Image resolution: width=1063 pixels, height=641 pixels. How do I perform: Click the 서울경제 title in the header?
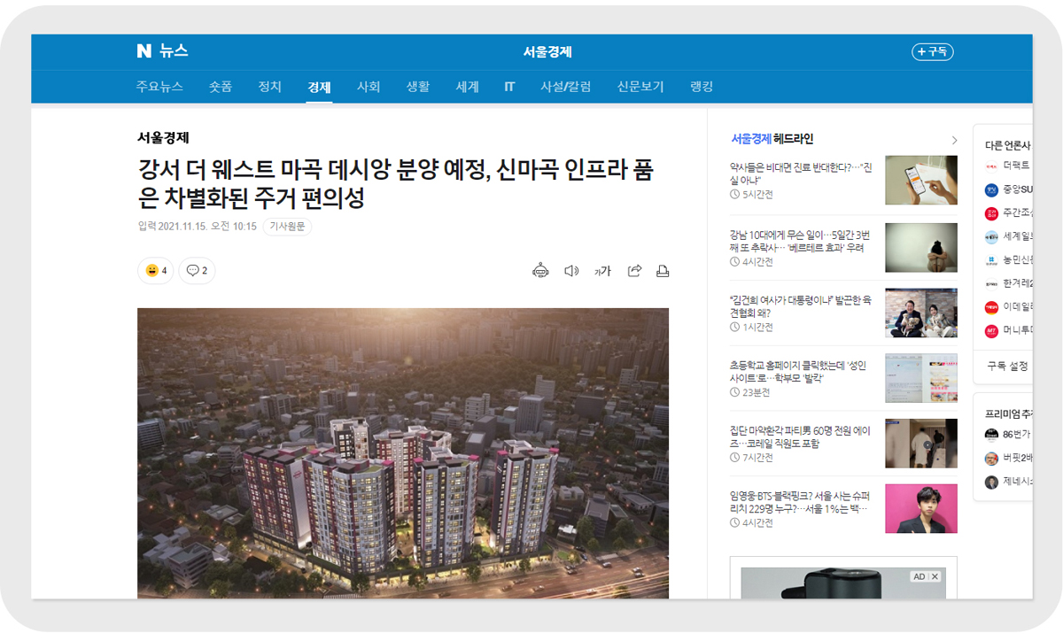(547, 52)
